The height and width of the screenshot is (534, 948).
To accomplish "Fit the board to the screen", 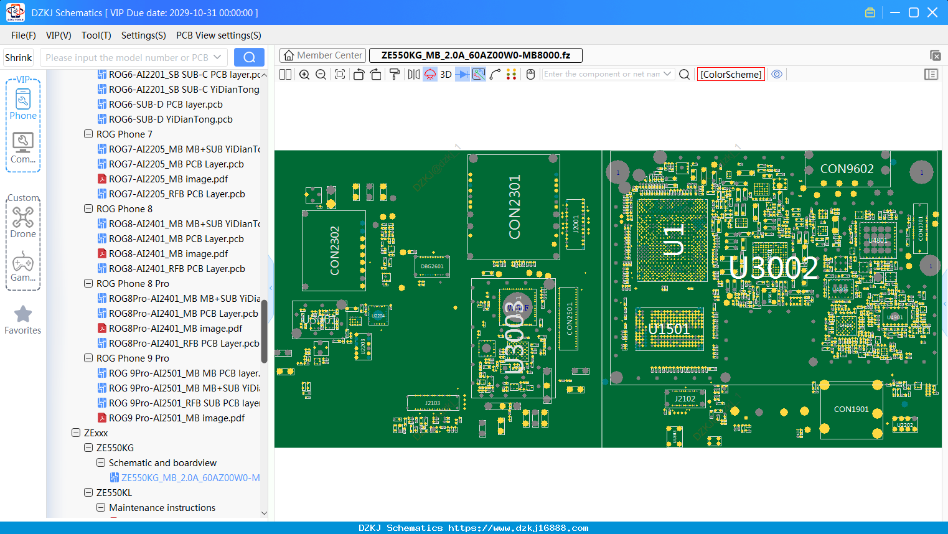I will [x=340, y=74].
